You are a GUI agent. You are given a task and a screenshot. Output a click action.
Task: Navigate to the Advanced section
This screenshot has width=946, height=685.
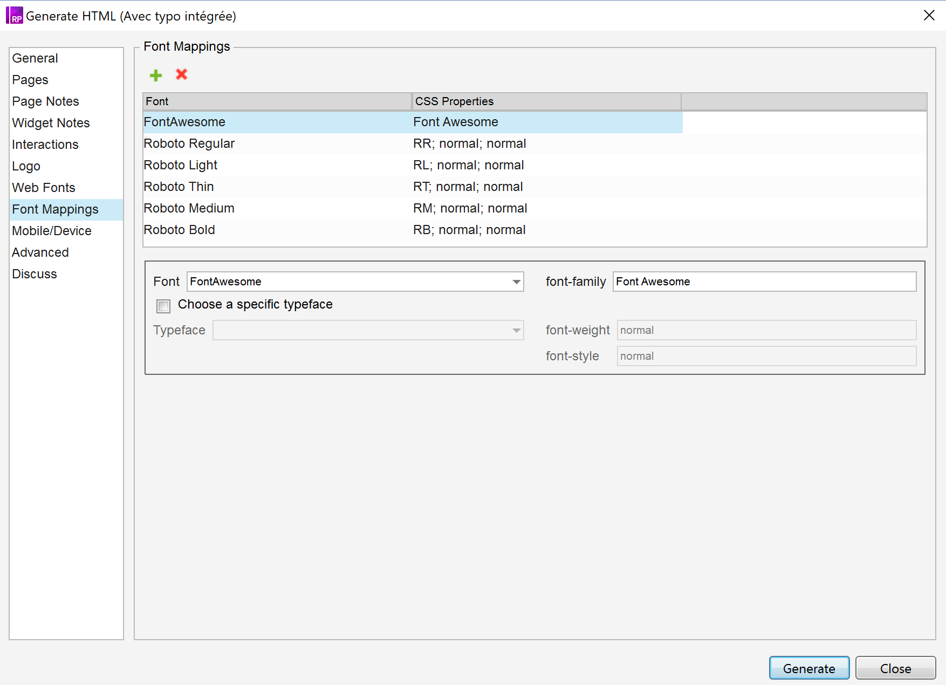(x=40, y=252)
